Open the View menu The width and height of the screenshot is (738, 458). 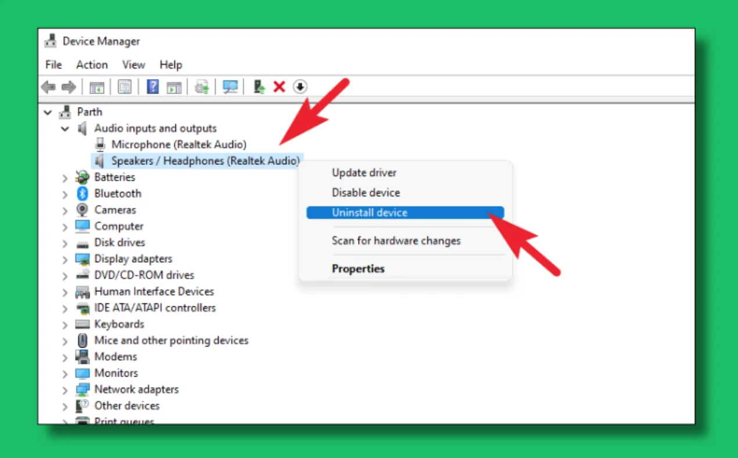(133, 65)
